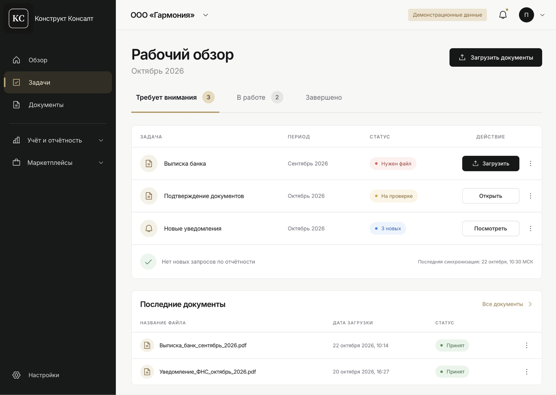Open more options for Выписка_банк_сентябрь_2026.pdf
556x395 pixels.
click(x=527, y=345)
